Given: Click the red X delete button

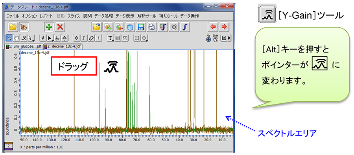Looking at the screenshot, I should [x=60, y=27].
